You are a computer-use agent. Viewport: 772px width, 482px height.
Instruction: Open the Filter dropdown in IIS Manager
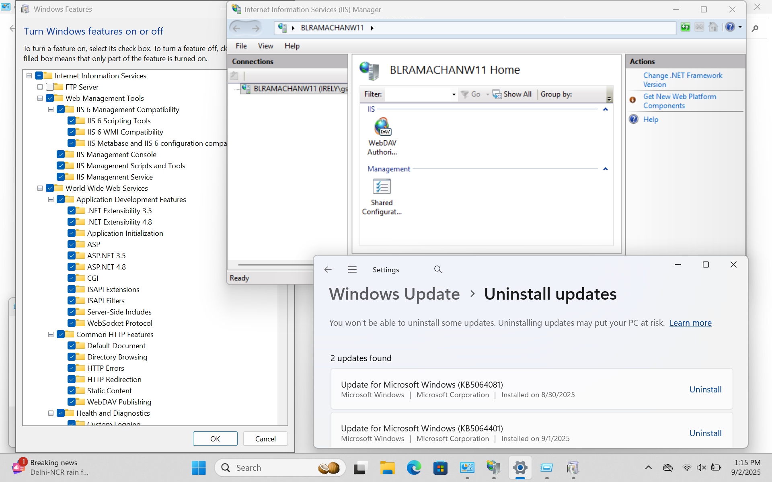[454, 94]
